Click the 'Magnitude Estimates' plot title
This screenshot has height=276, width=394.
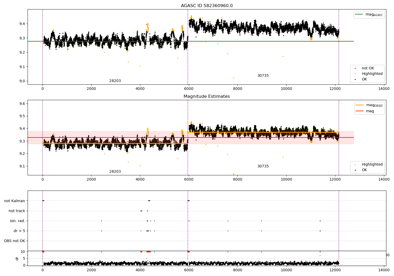pos(207,96)
